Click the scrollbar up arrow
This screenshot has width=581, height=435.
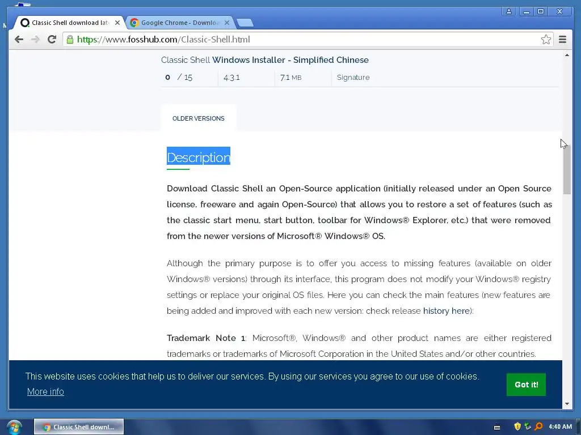[x=567, y=55]
